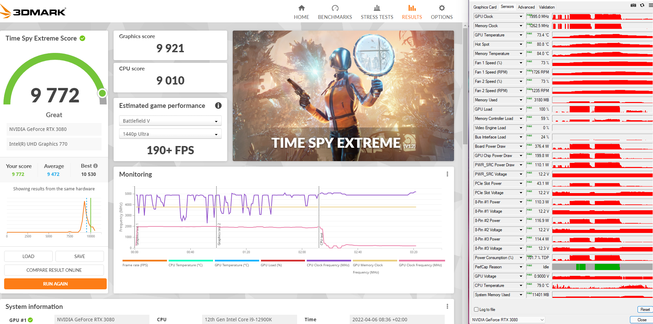Image resolution: width=653 pixels, height=324 pixels.
Task: Open the Fan 1 Speed (RPM) dropdown
Action: (x=521, y=72)
